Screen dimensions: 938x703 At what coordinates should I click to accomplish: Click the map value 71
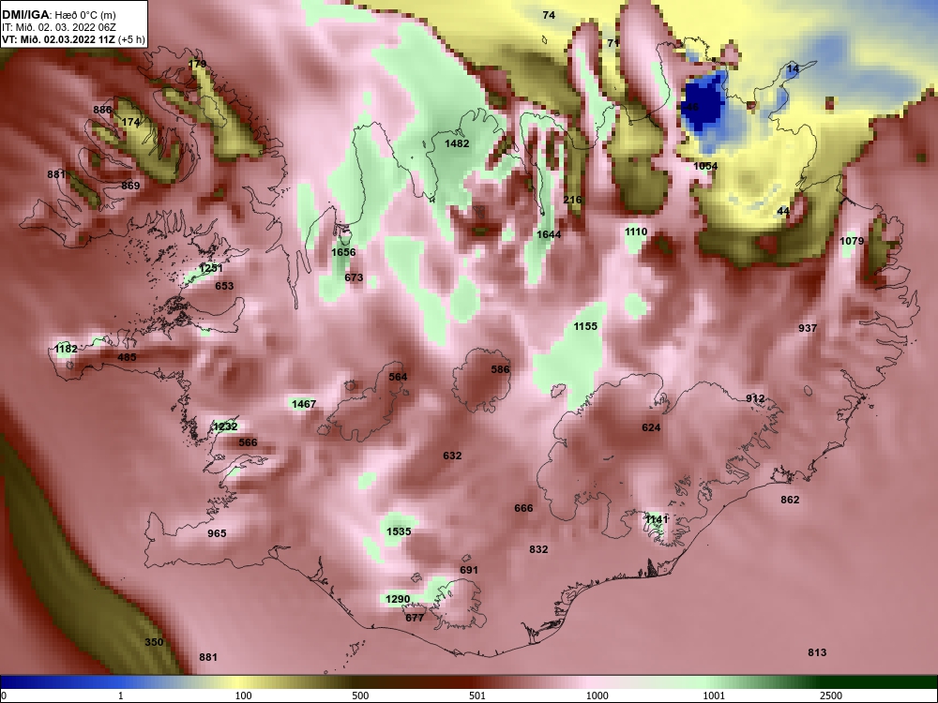(613, 43)
